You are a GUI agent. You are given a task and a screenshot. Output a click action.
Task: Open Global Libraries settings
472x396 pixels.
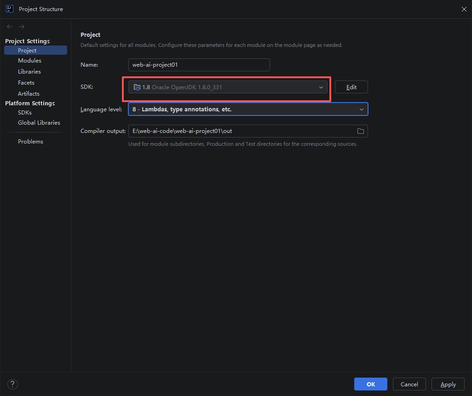(39, 122)
